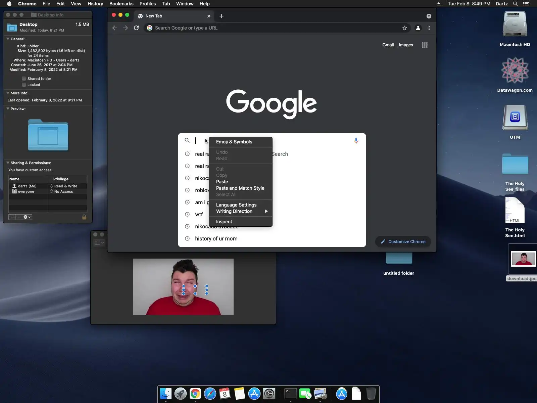The width and height of the screenshot is (537, 403).
Task: Select The Holy See_files folder
Action: (x=515, y=164)
